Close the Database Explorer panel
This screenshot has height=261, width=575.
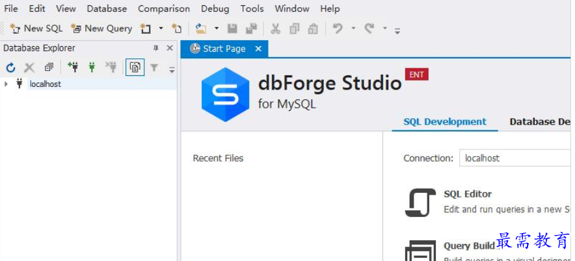coord(169,48)
